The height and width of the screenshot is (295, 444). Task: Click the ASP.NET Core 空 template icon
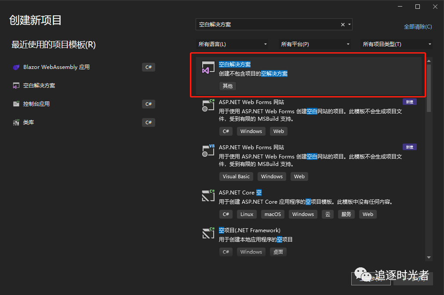click(x=208, y=196)
